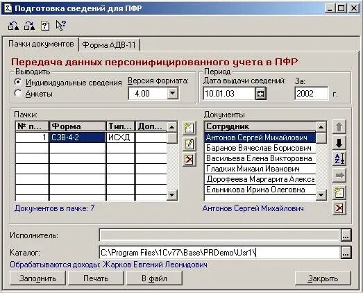This screenshot has height=293, width=363.
Task: Click the year field showing 2002
Action: click(x=311, y=94)
